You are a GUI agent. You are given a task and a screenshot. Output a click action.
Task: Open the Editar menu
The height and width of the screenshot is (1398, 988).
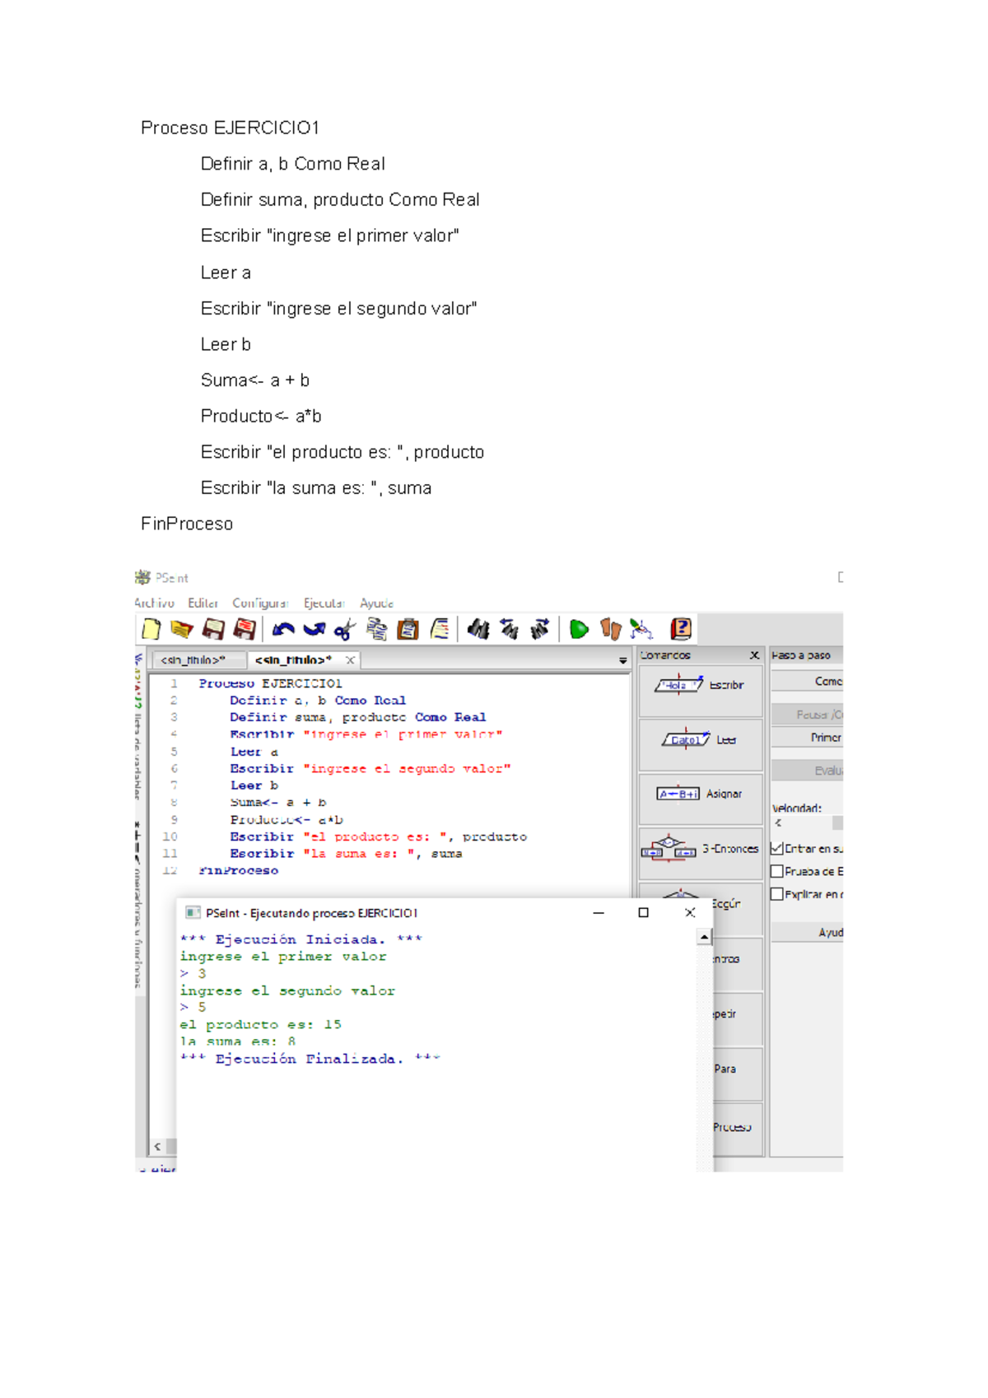(x=203, y=603)
